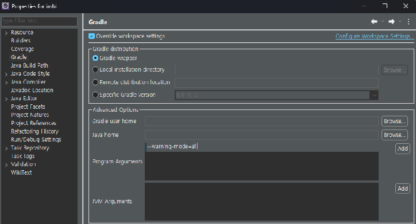Open Configure Workspace Settings link
The width and height of the screenshot is (416, 224).
[x=373, y=36]
